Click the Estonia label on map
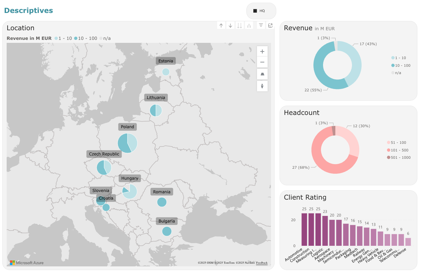425x278 pixels. tap(166, 61)
